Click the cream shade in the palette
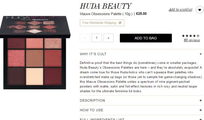 [34, 76]
